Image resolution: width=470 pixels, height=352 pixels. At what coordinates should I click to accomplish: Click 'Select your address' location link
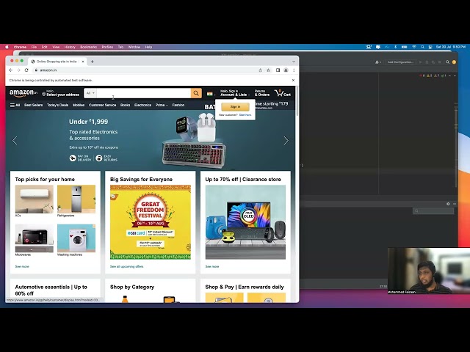60,93
